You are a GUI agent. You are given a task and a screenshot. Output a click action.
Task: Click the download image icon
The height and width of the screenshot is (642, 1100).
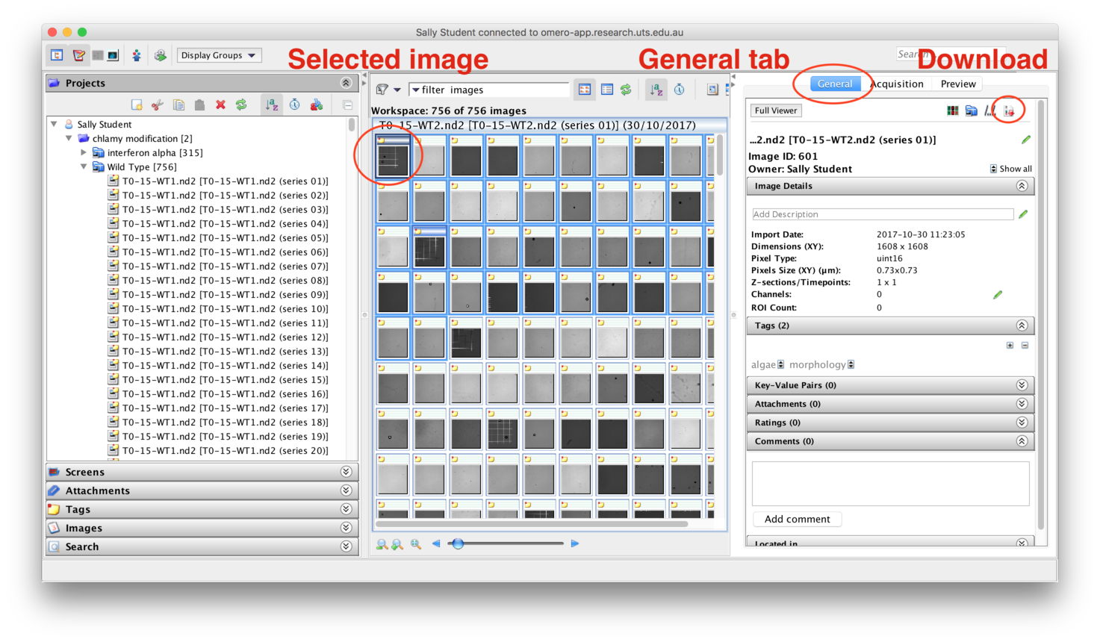pyautogui.click(x=1009, y=110)
